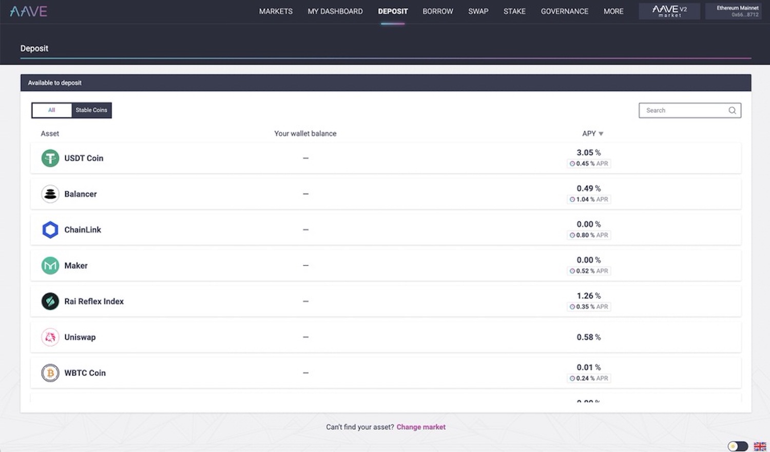
Task: Click the 1.26 % APY value
Action: point(589,296)
